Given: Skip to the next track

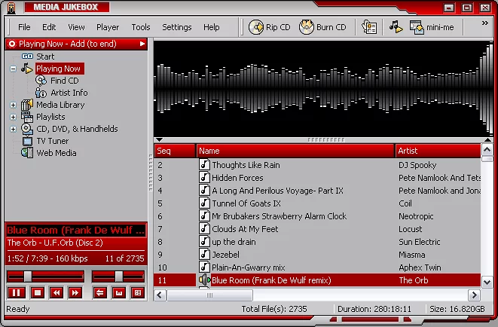Looking at the screenshot, I should tap(75, 292).
